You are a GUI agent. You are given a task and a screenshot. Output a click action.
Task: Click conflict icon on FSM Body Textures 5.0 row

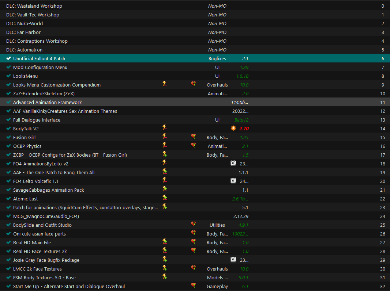point(165,277)
